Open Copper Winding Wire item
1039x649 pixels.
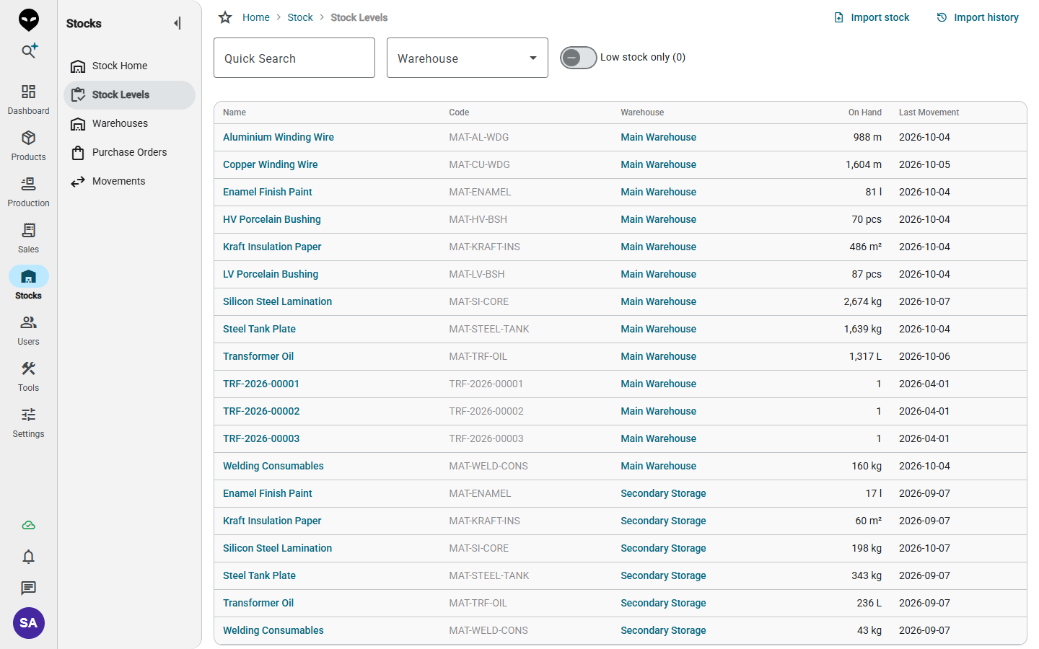(x=271, y=164)
